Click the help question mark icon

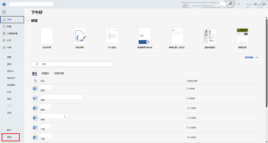click(x=238, y=4)
